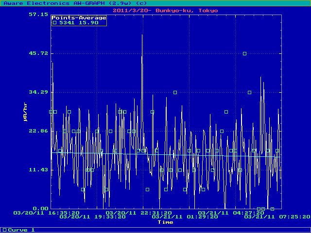311x233 pixels.
Task: Click the square marker beside Curve 1
Action: (x=5, y=230)
